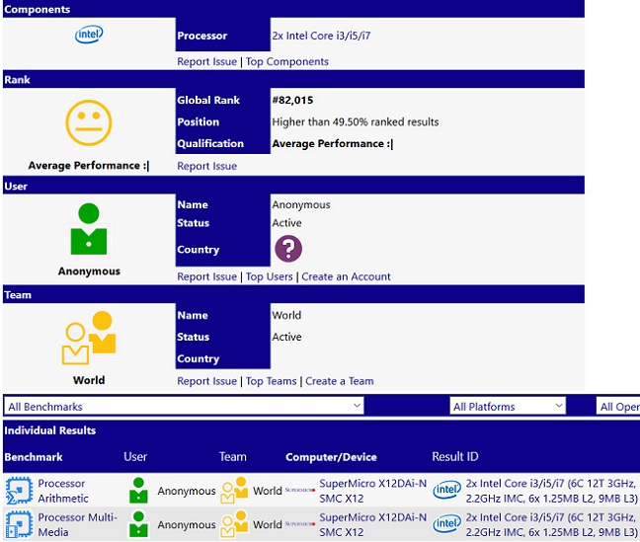Image resolution: width=640 pixels, height=542 pixels.
Task: Click the Computer/Device column header
Action: pyautogui.click(x=331, y=457)
